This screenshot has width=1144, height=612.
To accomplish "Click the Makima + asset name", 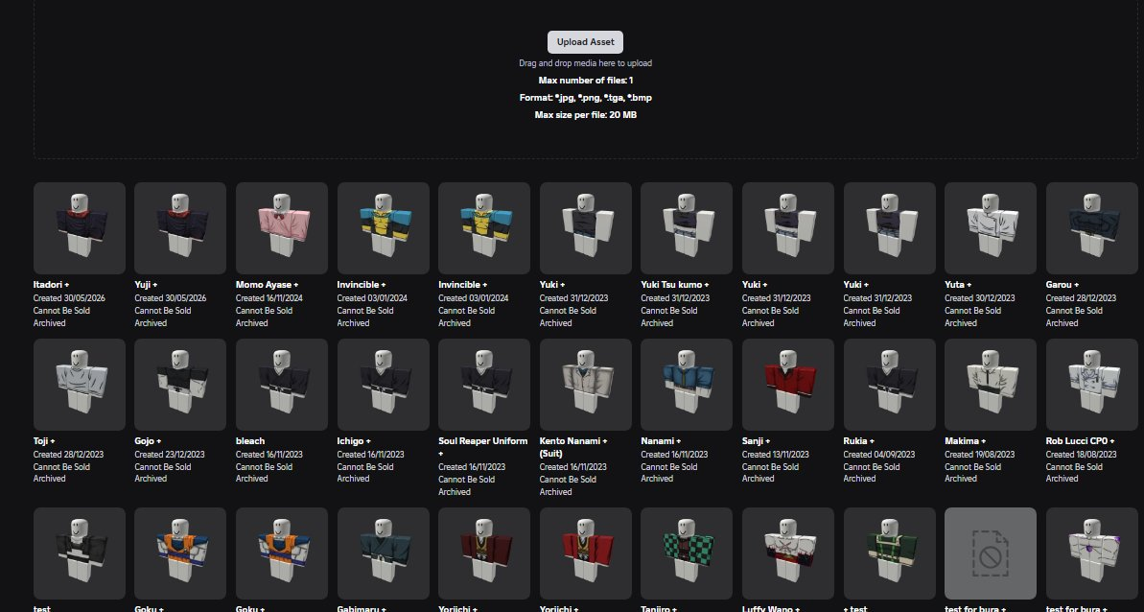I will tap(964, 441).
